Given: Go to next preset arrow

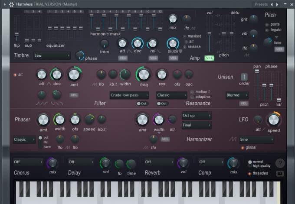Looking at the screenshot, I should tap(277, 4).
